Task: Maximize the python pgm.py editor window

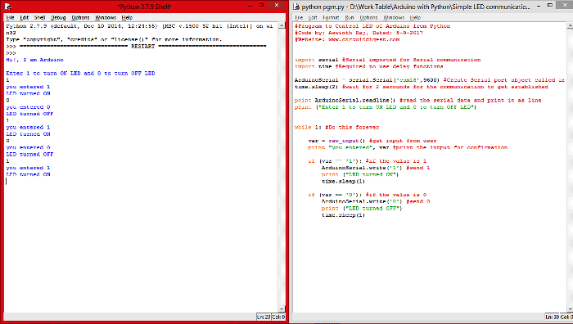Action: pyautogui.click(x=550, y=6)
